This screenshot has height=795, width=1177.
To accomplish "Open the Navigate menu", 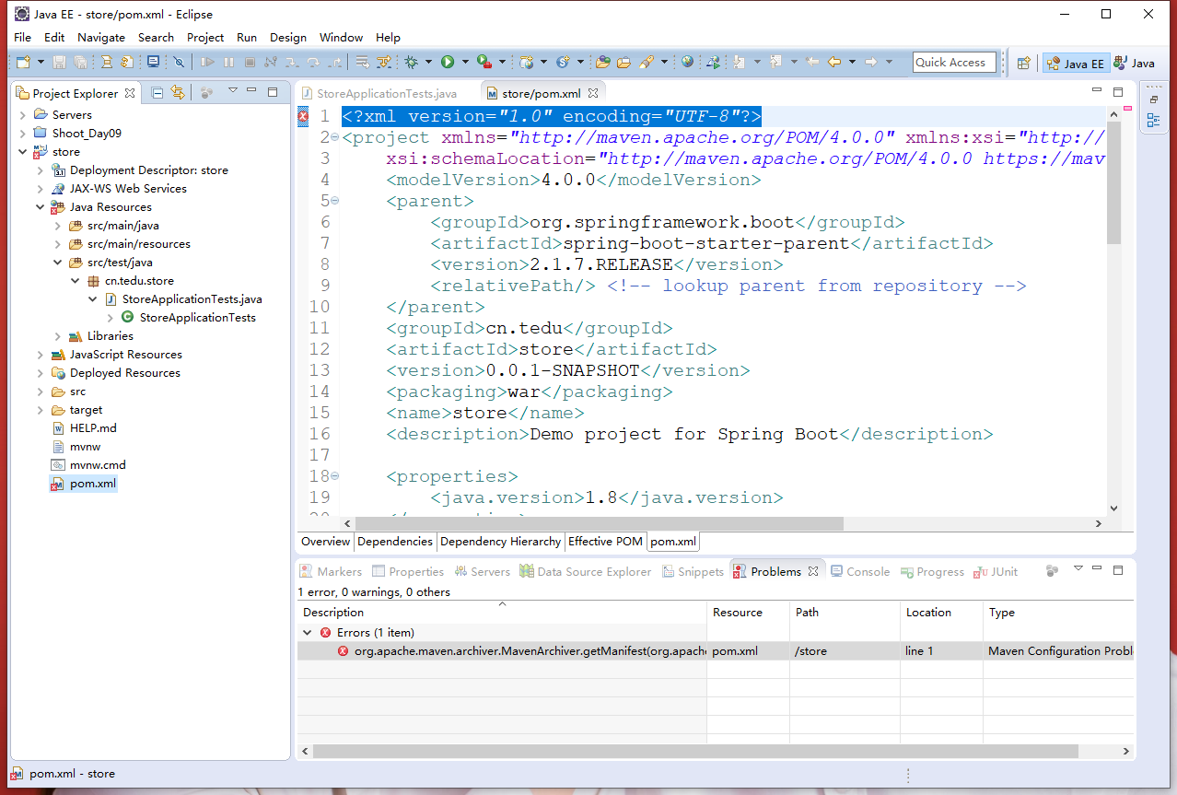I will (101, 37).
